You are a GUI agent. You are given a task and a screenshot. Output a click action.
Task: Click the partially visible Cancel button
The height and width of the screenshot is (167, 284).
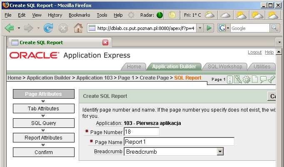(x=272, y=96)
